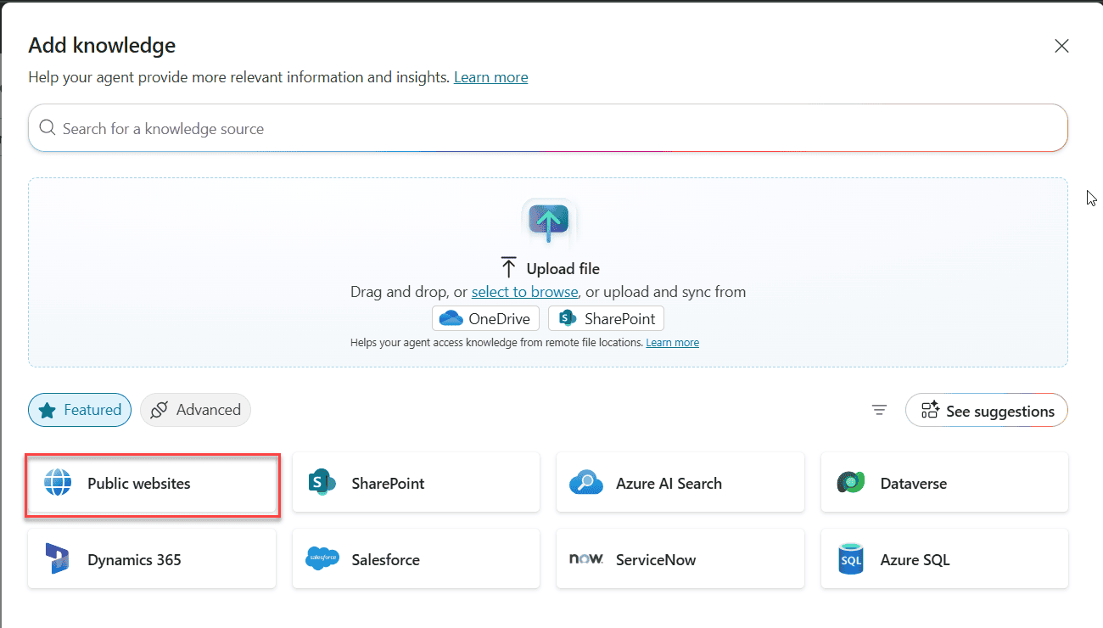Choose the OneDrive upload button
The width and height of the screenshot is (1103, 628).
point(485,318)
